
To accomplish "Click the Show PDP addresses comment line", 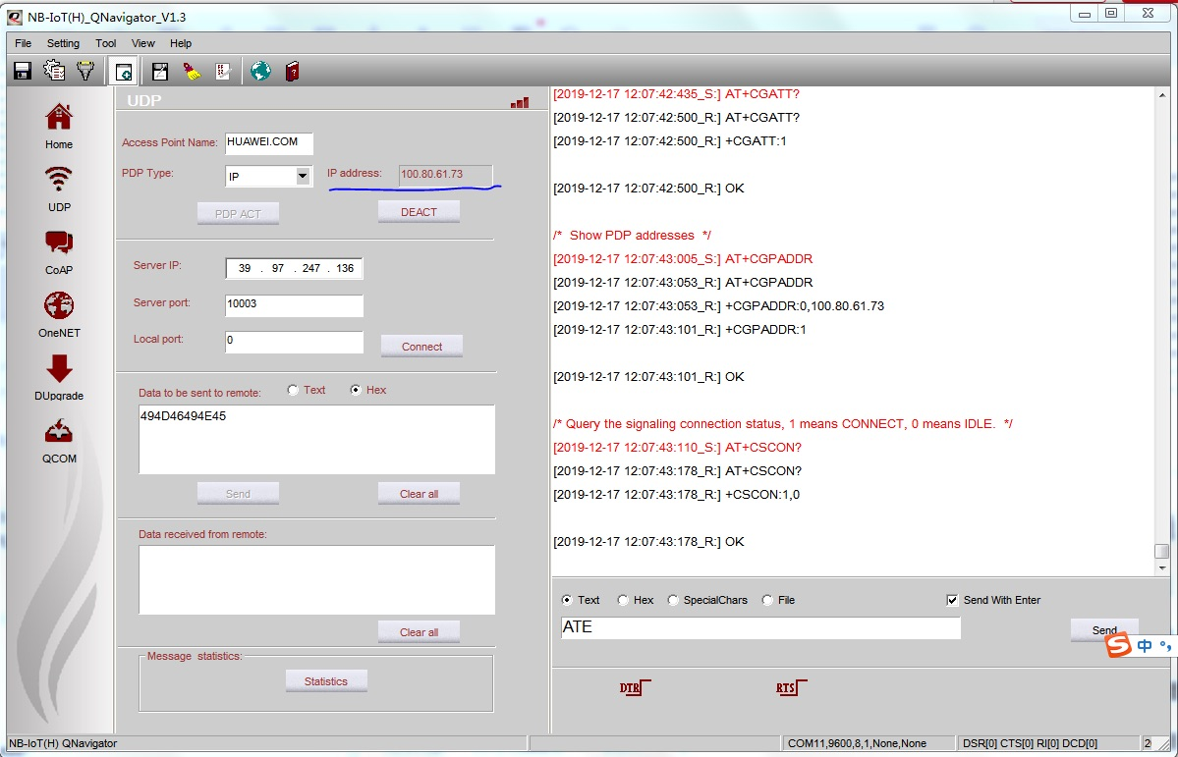I will coord(632,235).
